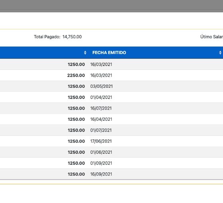Click the date 01/06/2021
Viewport: 223px width, 203px height.
tap(101, 152)
